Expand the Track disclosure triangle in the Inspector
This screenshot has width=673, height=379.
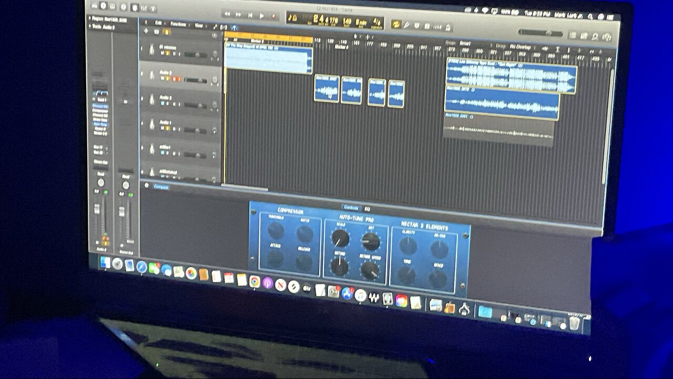pyautogui.click(x=90, y=26)
